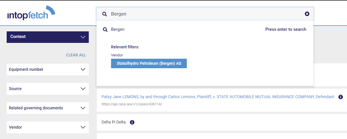Click the CLEAR ALL link
Viewport: 347px width, 139px height.
tap(76, 55)
